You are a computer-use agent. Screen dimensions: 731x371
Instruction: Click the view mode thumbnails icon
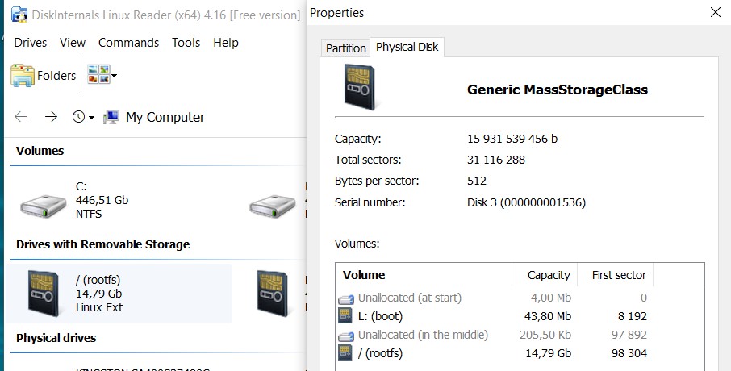coord(98,74)
